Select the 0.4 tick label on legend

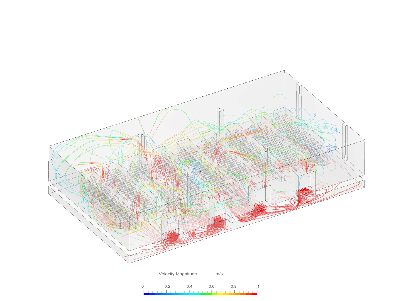pos(189,287)
